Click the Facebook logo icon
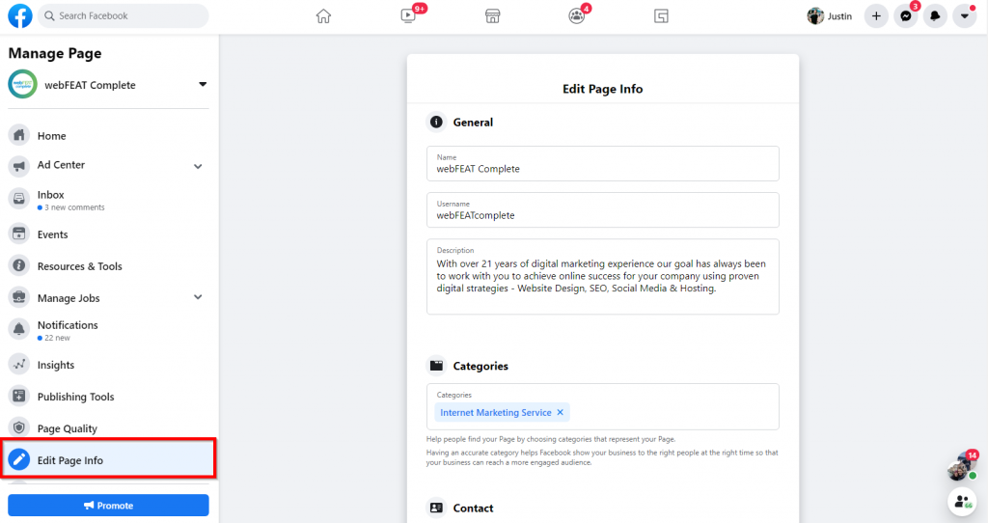Image resolution: width=988 pixels, height=523 pixels. point(20,15)
